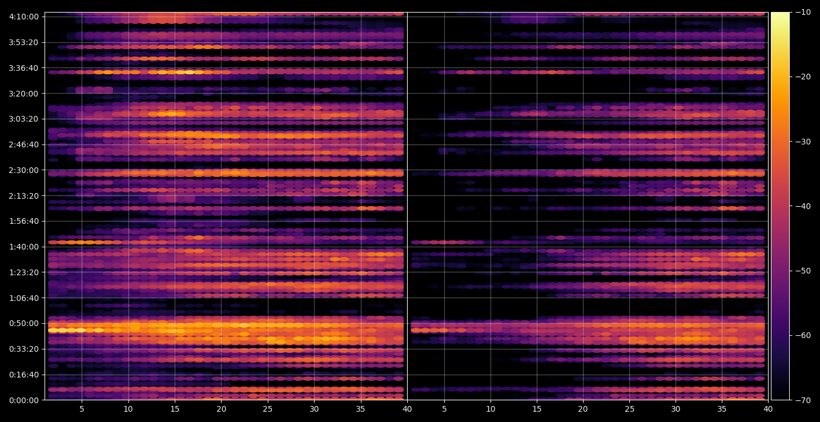Select the 2:30:00 time label
Viewport: 820px width, 422px height.
24,170
